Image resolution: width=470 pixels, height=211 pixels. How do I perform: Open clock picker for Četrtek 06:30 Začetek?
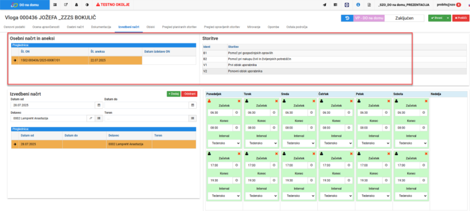tap(349, 113)
